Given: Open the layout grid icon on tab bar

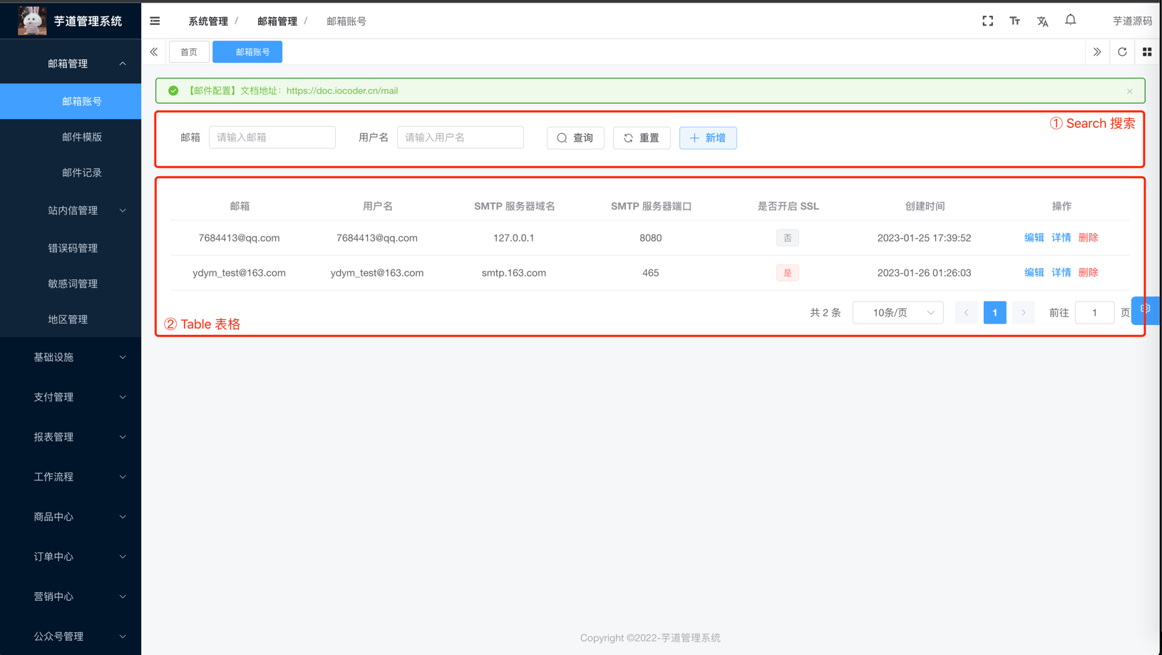Looking at the screenshot, I should point(1147,51).
